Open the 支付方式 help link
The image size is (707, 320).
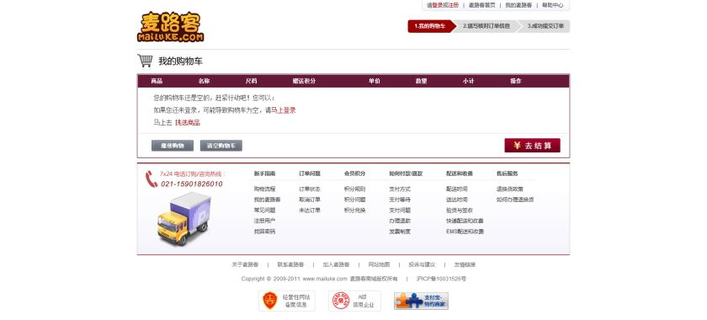point(400,189)
